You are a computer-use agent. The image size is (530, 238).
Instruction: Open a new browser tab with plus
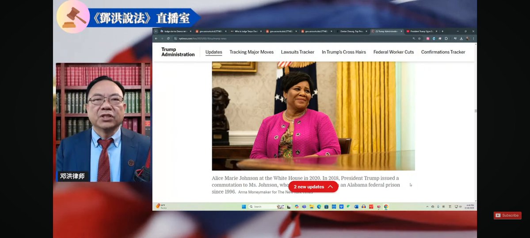[442, 31]
